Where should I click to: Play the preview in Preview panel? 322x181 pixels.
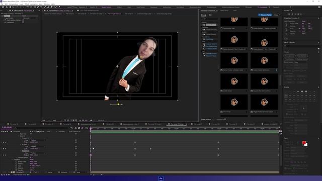[295, 14]
